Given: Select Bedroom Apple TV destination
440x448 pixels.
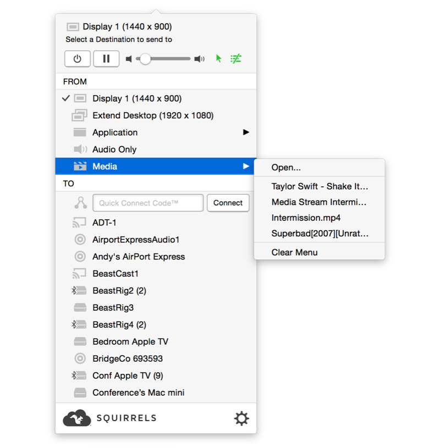Looking at the screenshot, I should [156, 341].
